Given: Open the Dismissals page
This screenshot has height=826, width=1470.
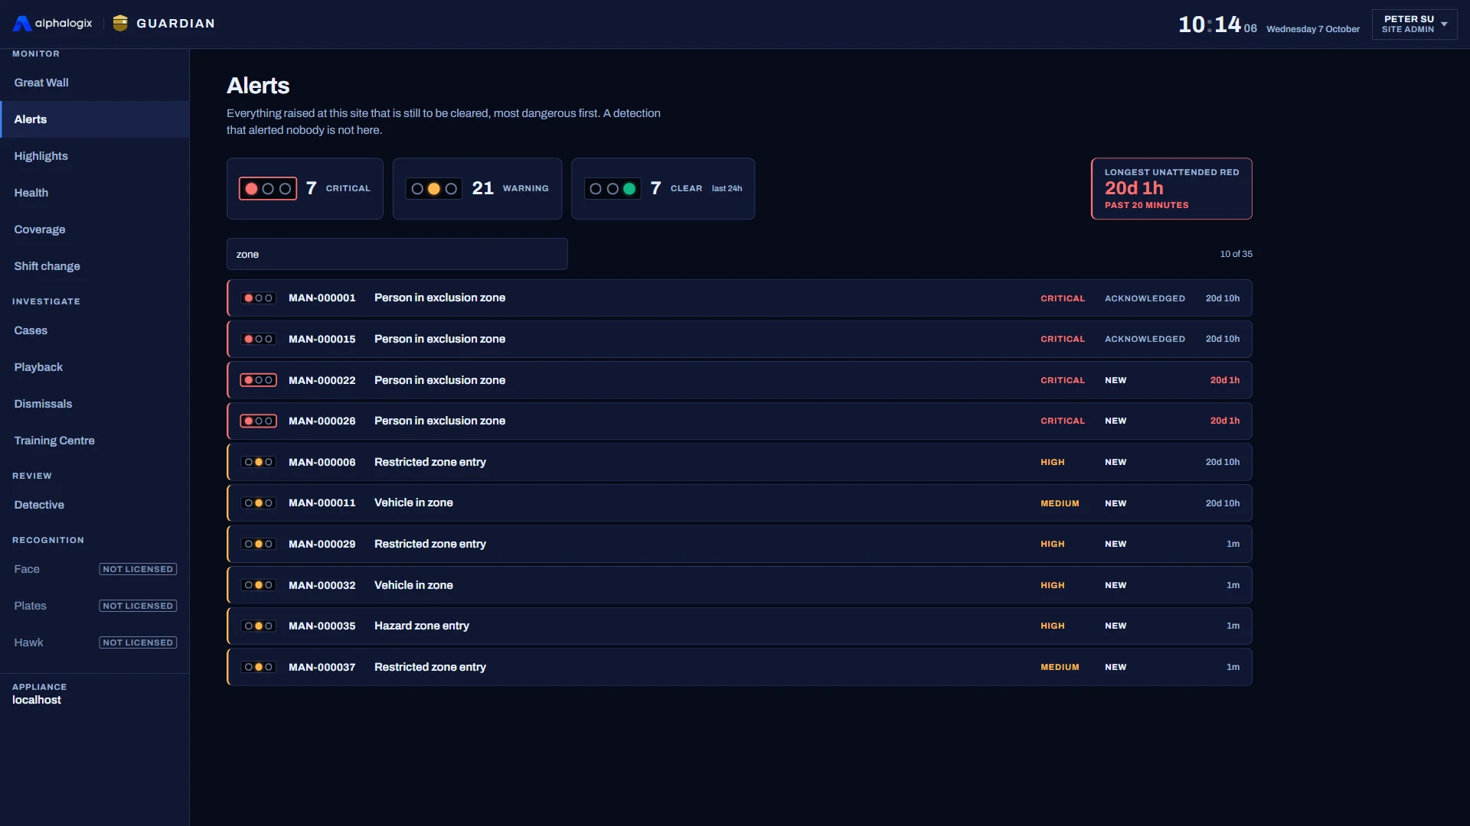Looking at the screenshot, I should 95,404.
